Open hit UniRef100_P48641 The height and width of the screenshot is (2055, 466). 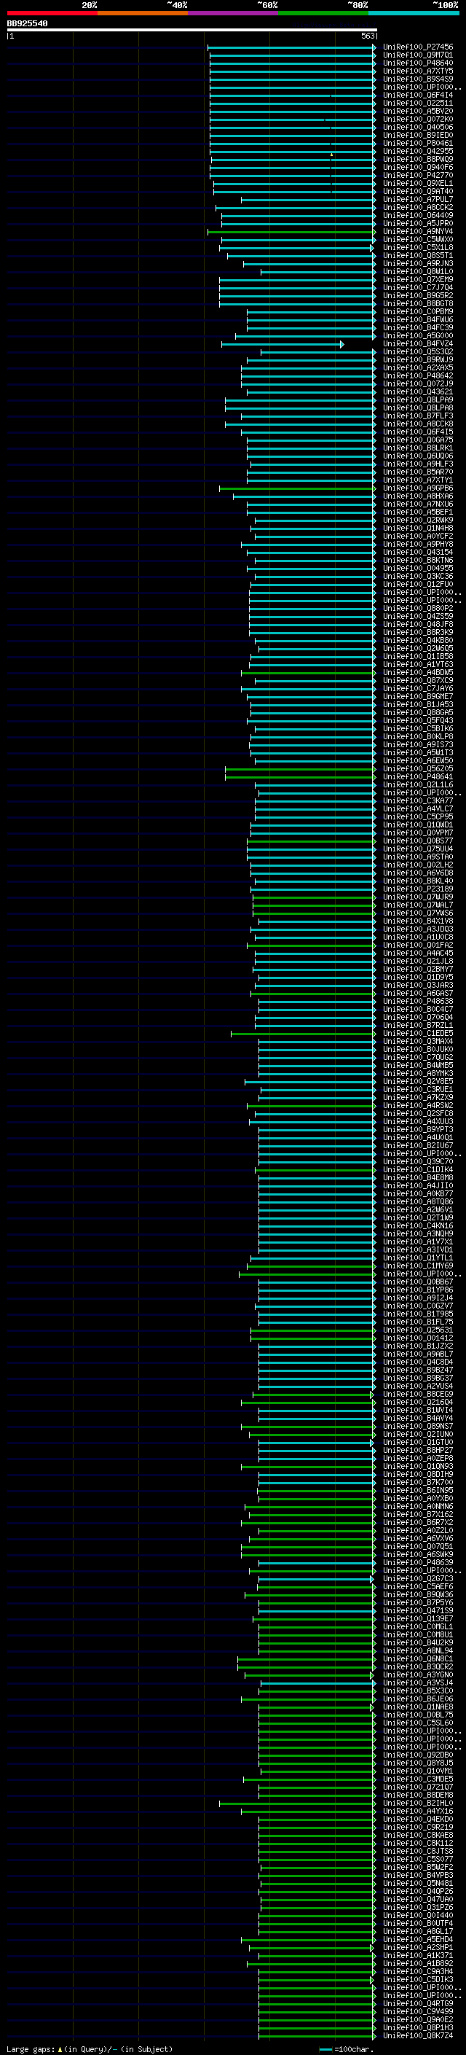point(418,776)
